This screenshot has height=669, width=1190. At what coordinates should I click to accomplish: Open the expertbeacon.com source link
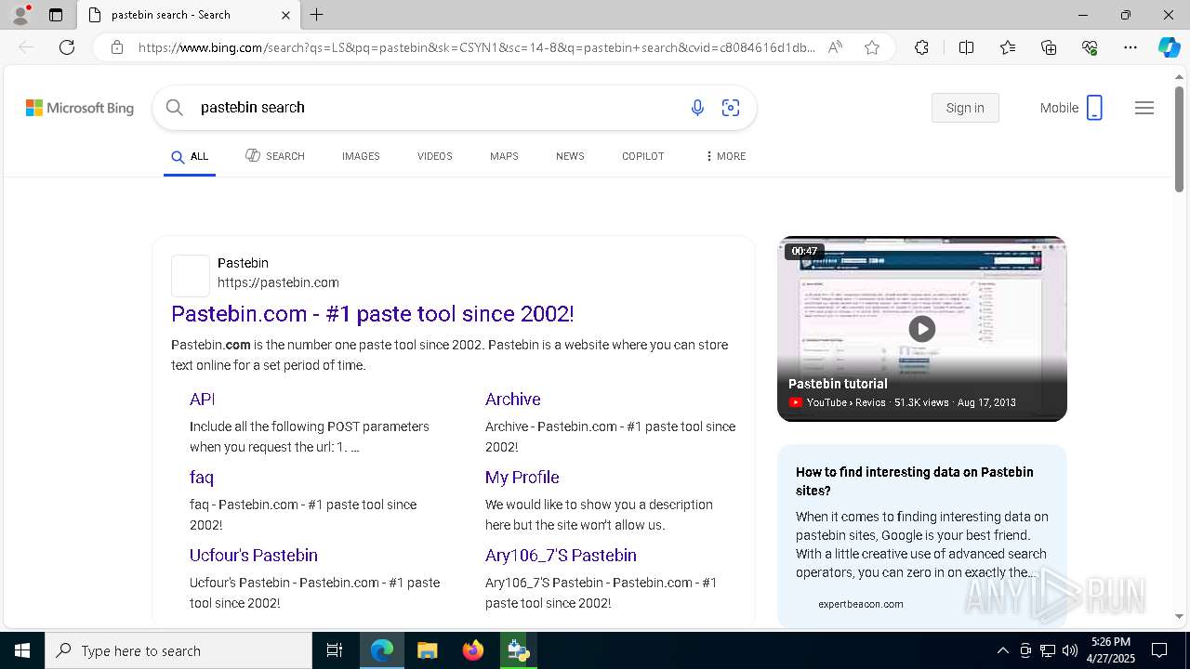[861, 604]
